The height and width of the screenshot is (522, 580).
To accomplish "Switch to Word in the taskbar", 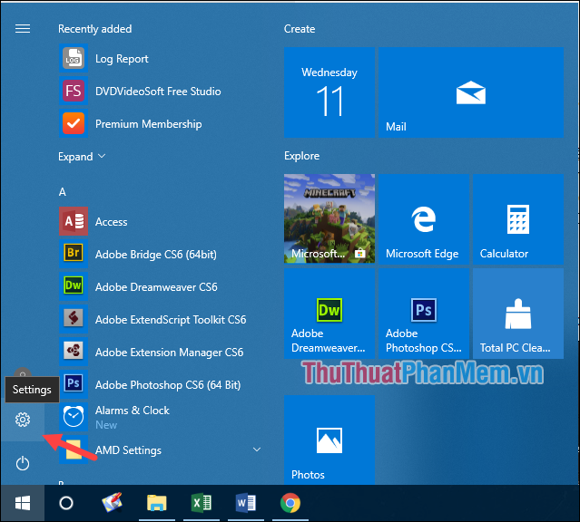I will coord(246,503).
